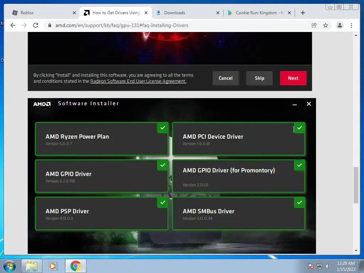Click the Version 4.13.0.0 text
Screen dimensions: 364x273
click(59, 219)
